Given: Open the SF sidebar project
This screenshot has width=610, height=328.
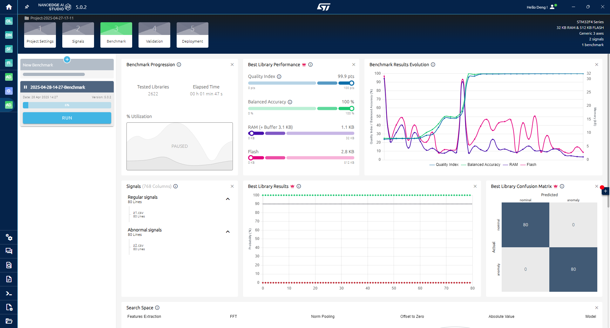Looking at the screenshot, I should click(x=9, y=49).
